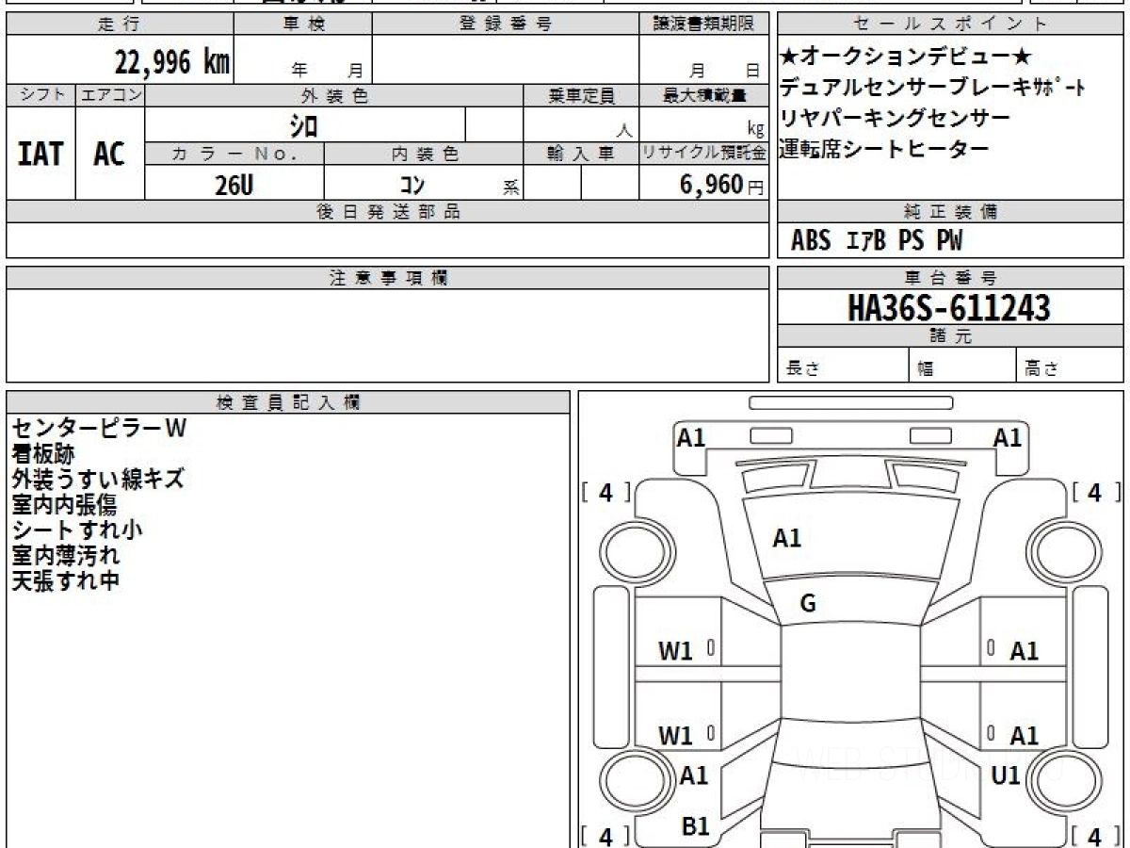Screen dimensions: 1130x848
Task: Select the recycle deposit 6,960円
Action: click(722, 185)
